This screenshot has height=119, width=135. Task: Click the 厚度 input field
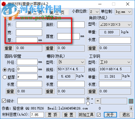pos(68,36)
